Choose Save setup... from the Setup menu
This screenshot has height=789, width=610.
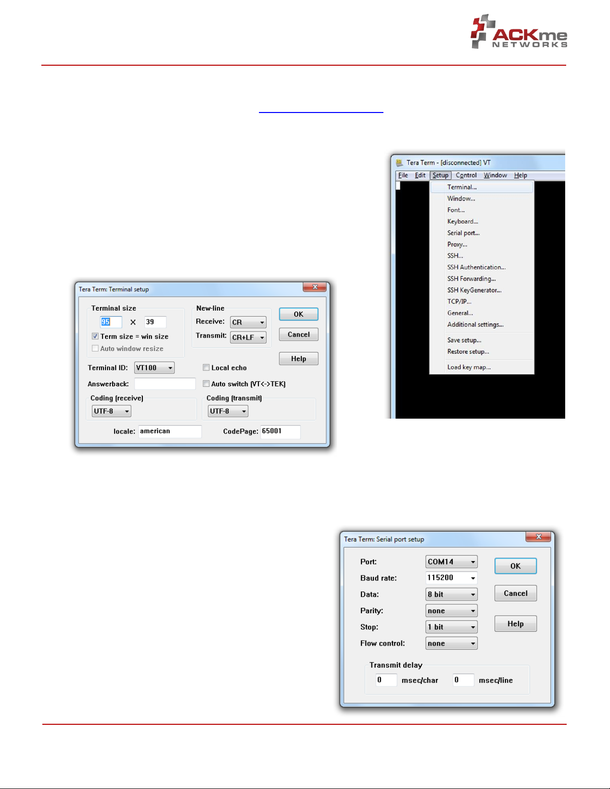[482, 340]
